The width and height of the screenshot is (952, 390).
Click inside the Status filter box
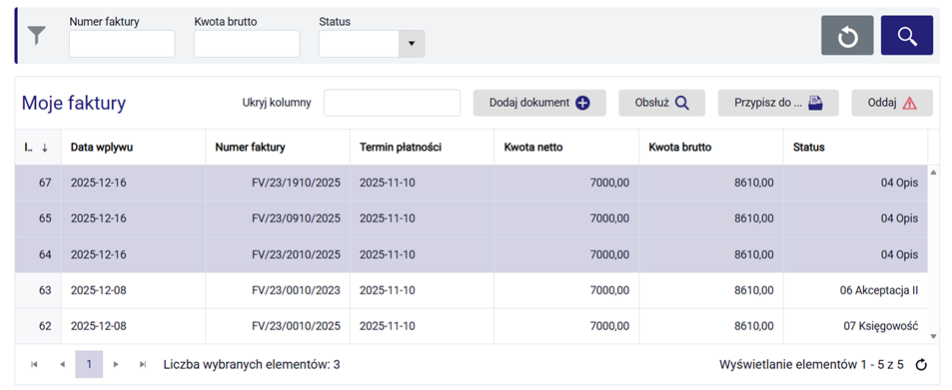pos(359,44)
